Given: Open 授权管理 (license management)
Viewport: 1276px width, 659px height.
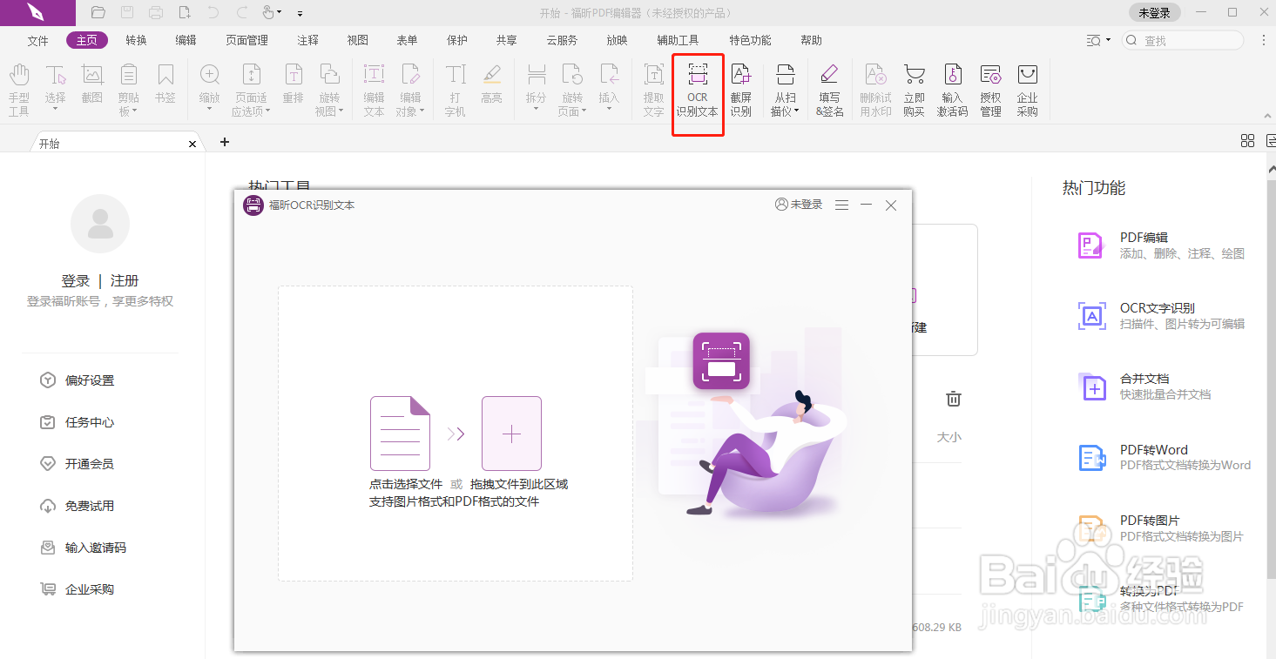Looking at the screenshot, I should (990, 91).
